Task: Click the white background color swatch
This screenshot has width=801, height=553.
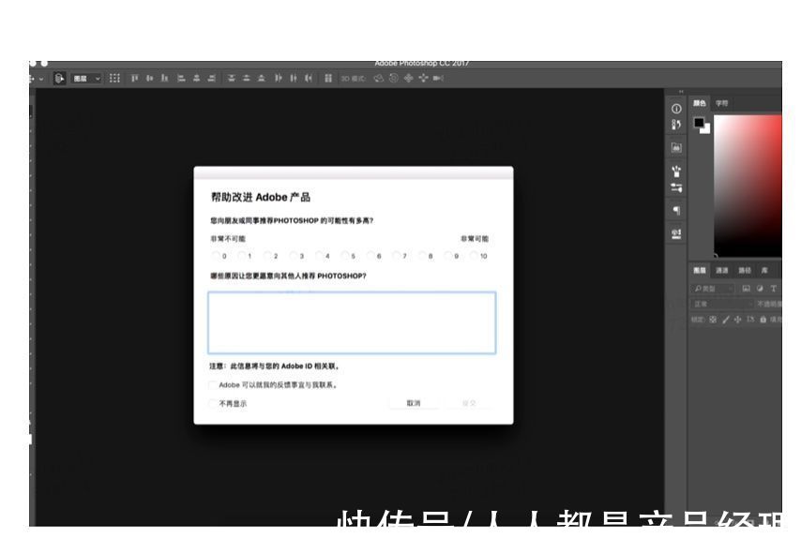Action: [707, 130]
